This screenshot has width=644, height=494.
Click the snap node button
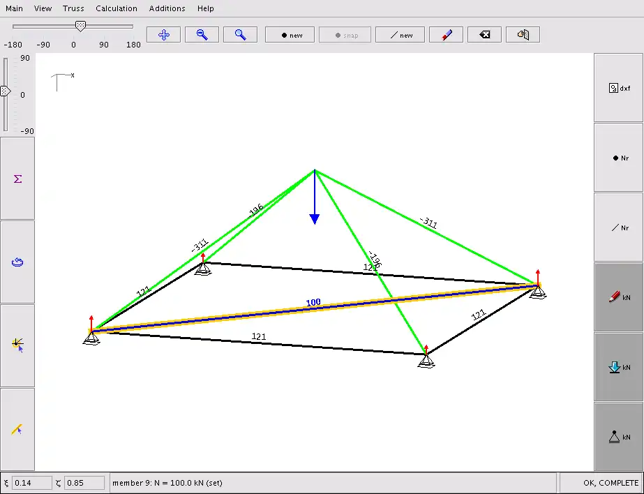tap(345, 35)
